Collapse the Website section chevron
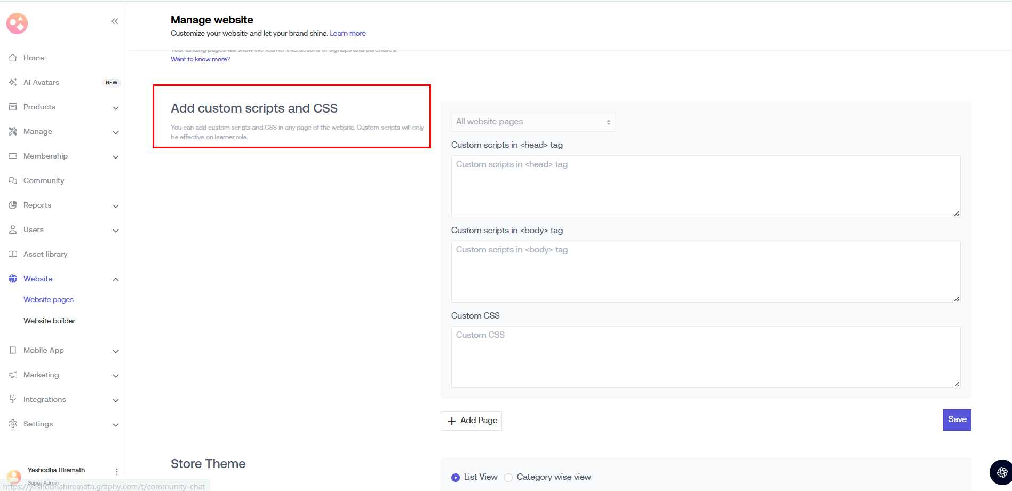 tap(116, 280)
